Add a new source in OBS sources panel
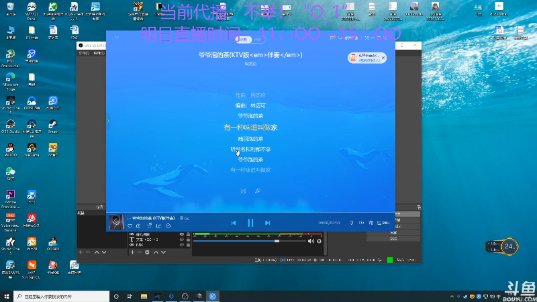Image resolution: width=537 pixels, height=302 pixels. [132, 252]
